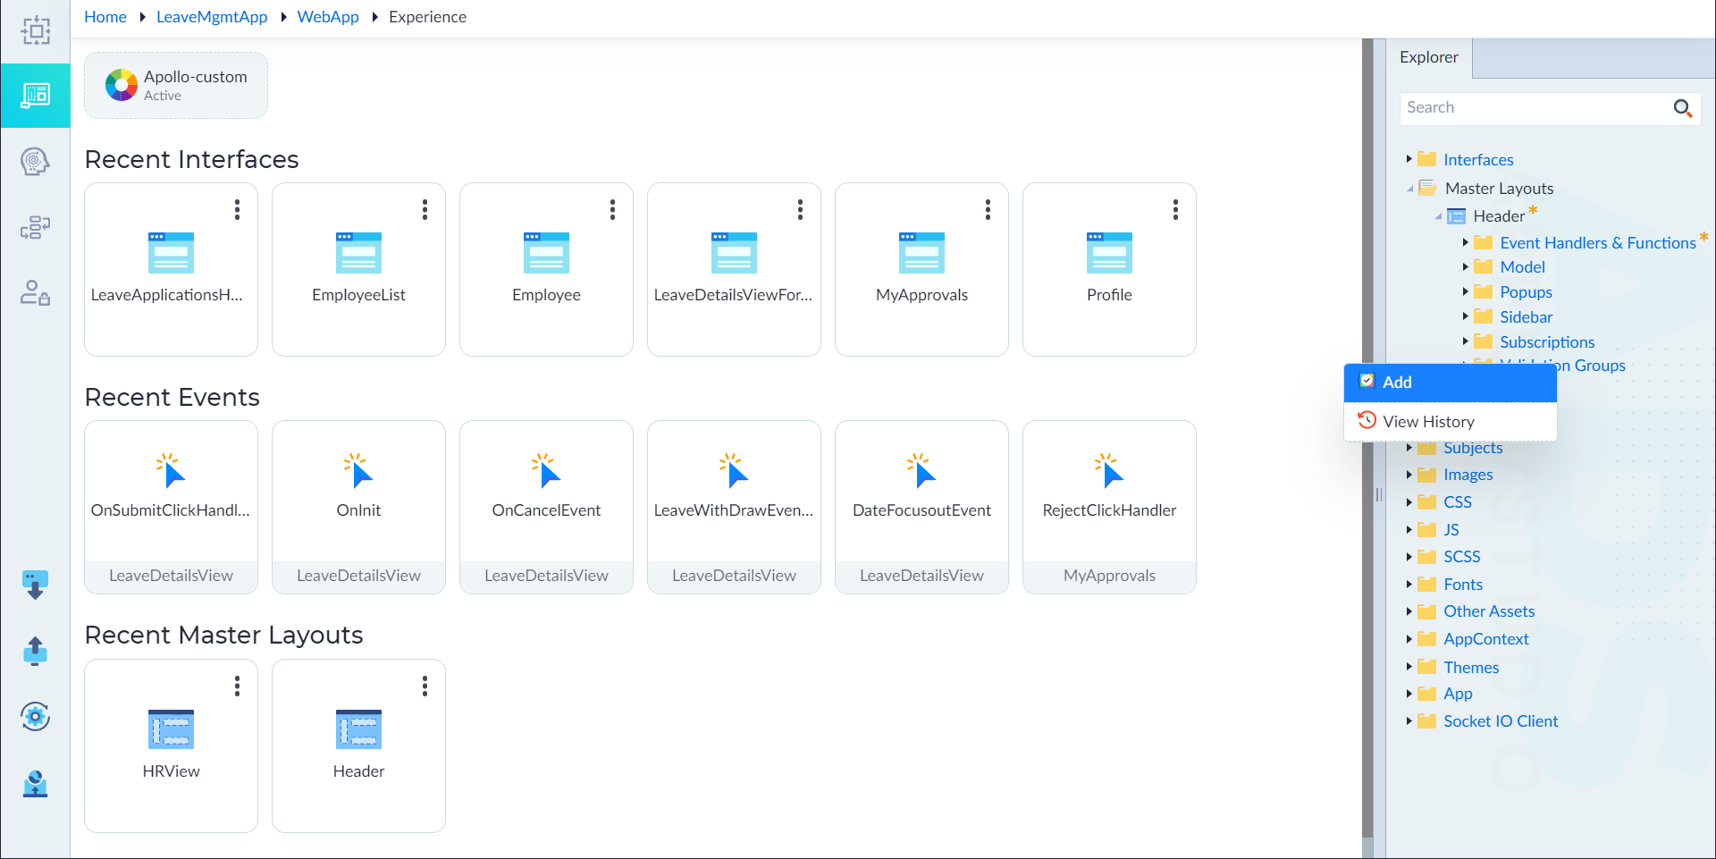Select the Other Assets folder
The height and width of the screenshot is (859, 1716).
pyautogui.click(x=1489, y=611)
